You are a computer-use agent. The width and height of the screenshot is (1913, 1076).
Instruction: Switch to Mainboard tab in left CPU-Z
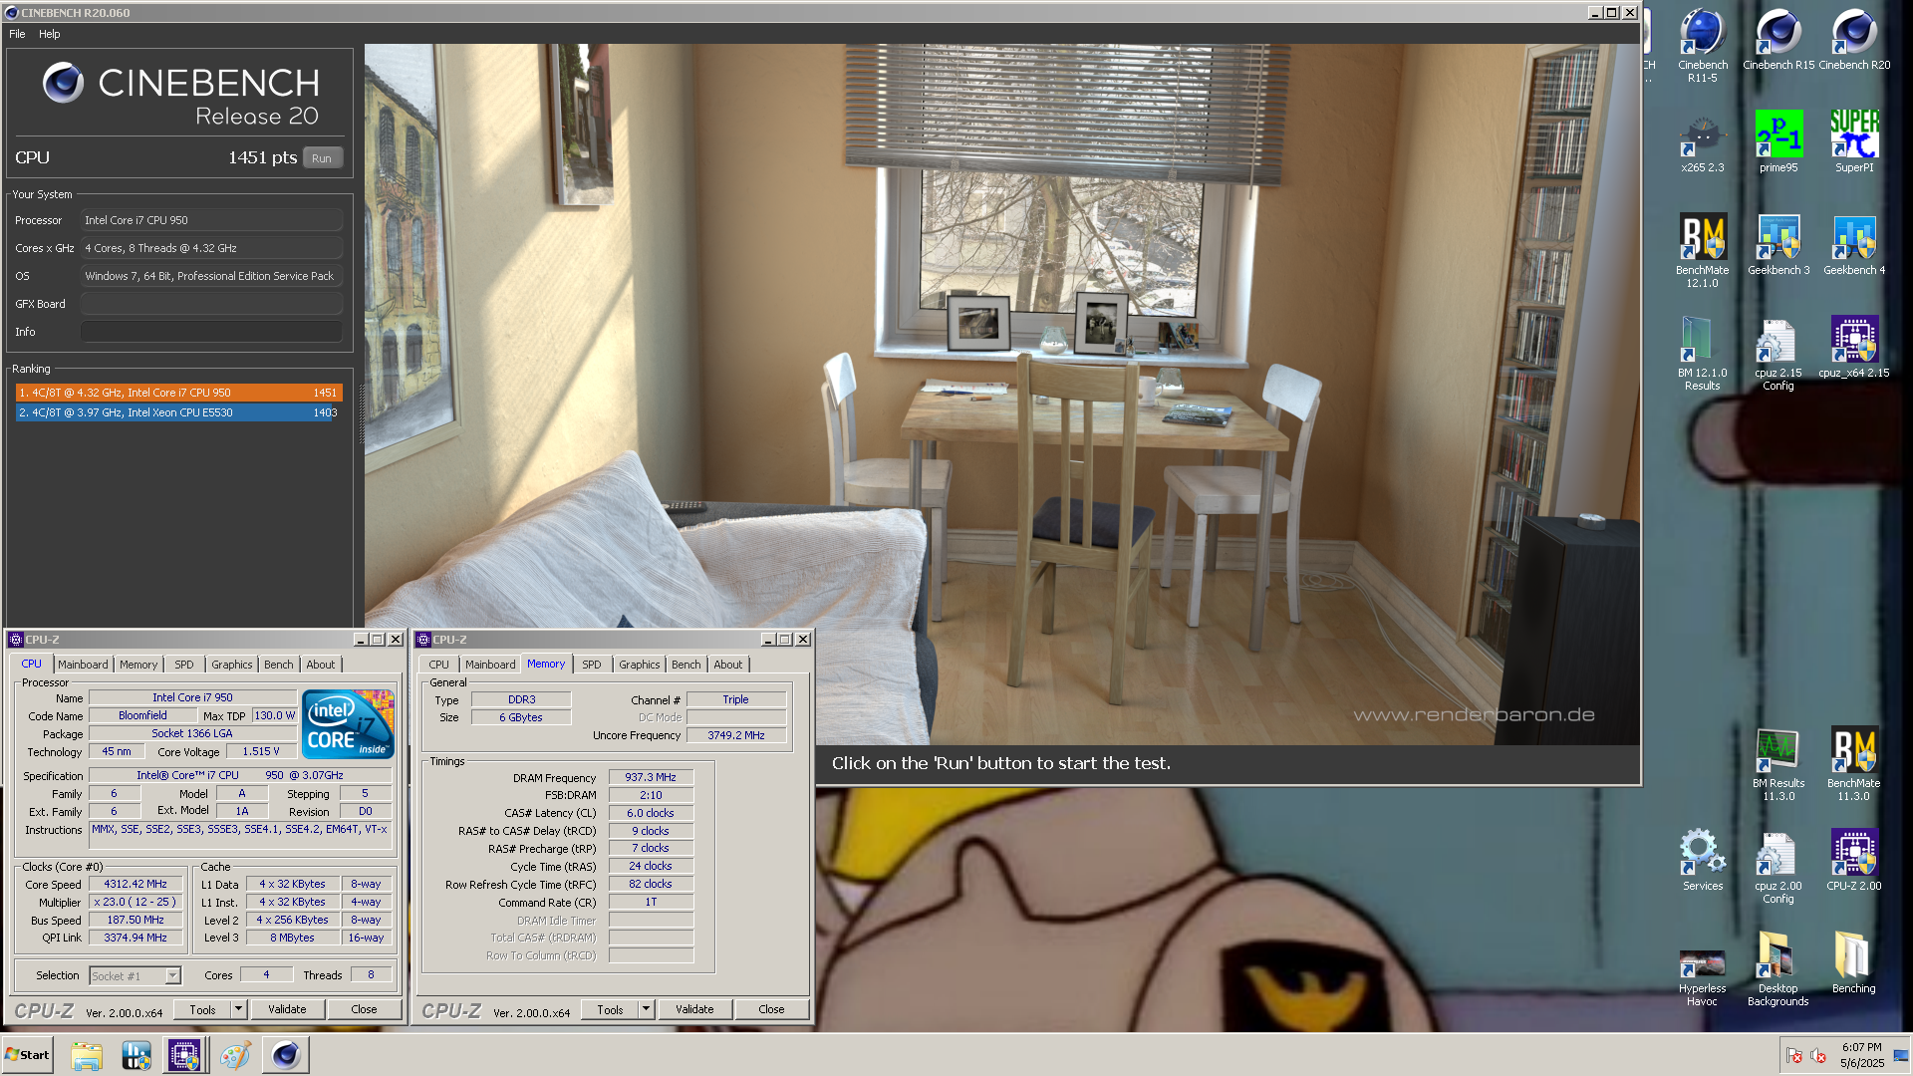point(83,665)
